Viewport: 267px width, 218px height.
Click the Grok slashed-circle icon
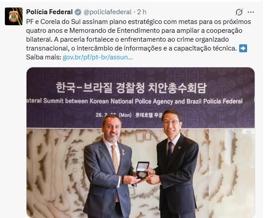click(x=239, y=12)
